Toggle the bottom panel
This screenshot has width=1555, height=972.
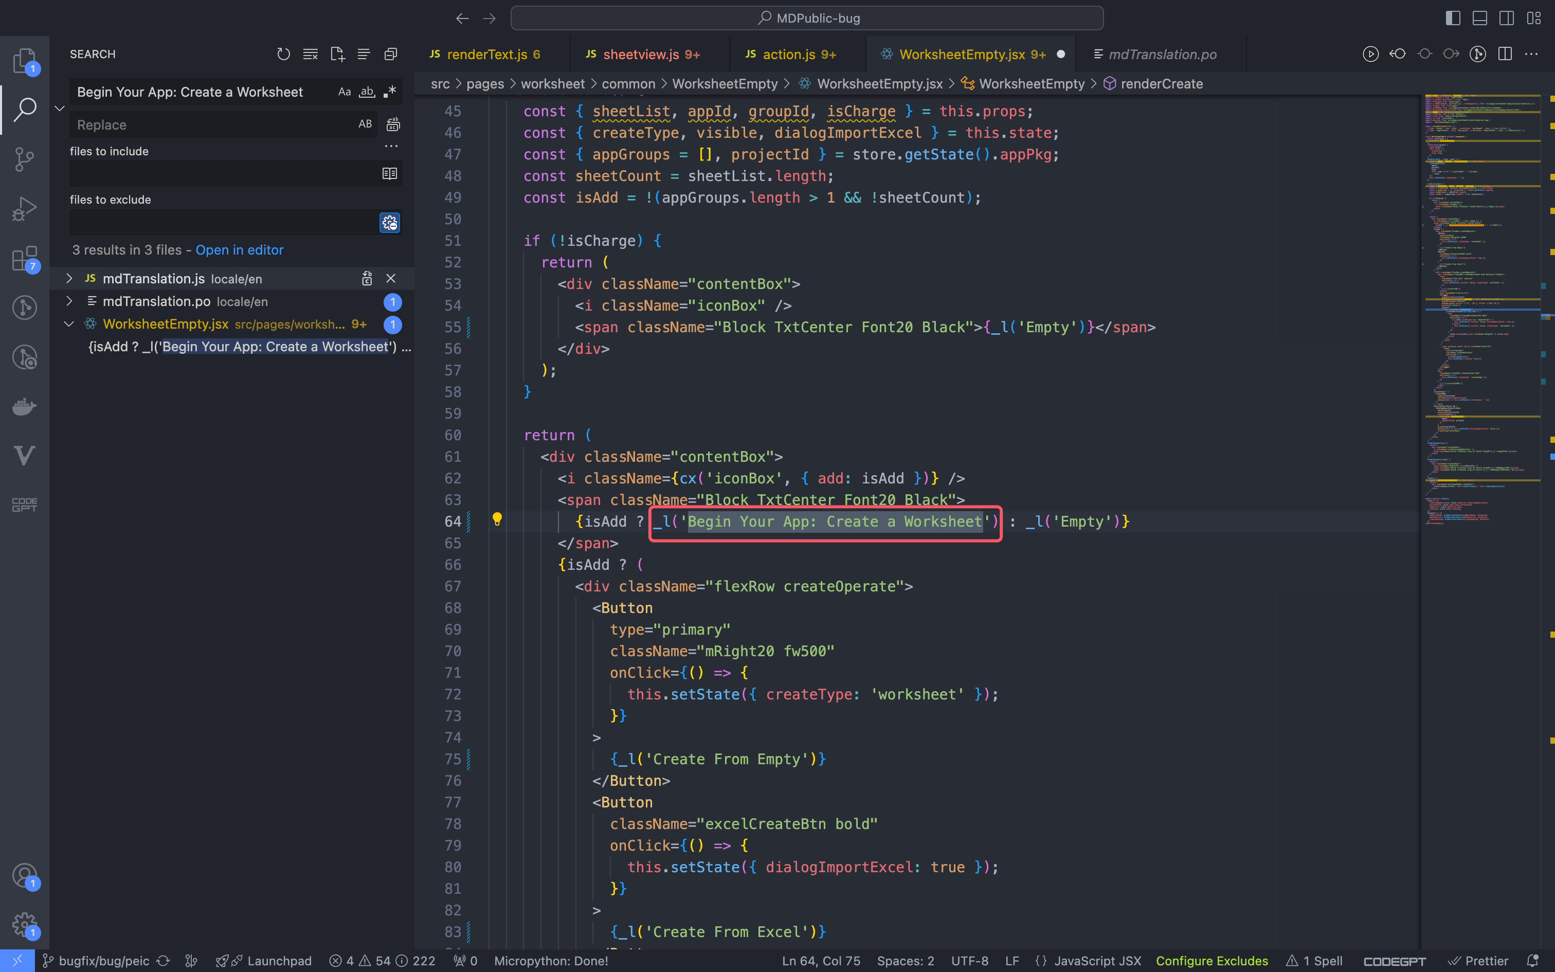pos(1480,18)
